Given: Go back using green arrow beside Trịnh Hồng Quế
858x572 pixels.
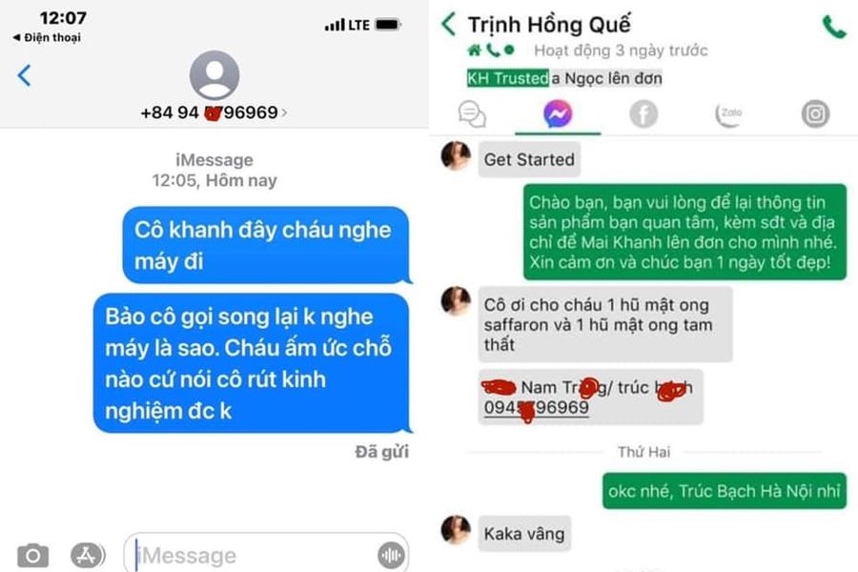Looking at the screenshot, I should pos(448,24).
